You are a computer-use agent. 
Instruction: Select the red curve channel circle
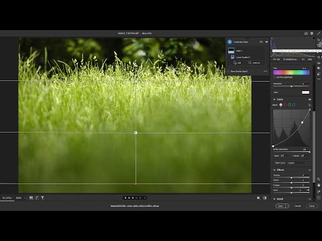pyautogui.click(x=285, y=104)
